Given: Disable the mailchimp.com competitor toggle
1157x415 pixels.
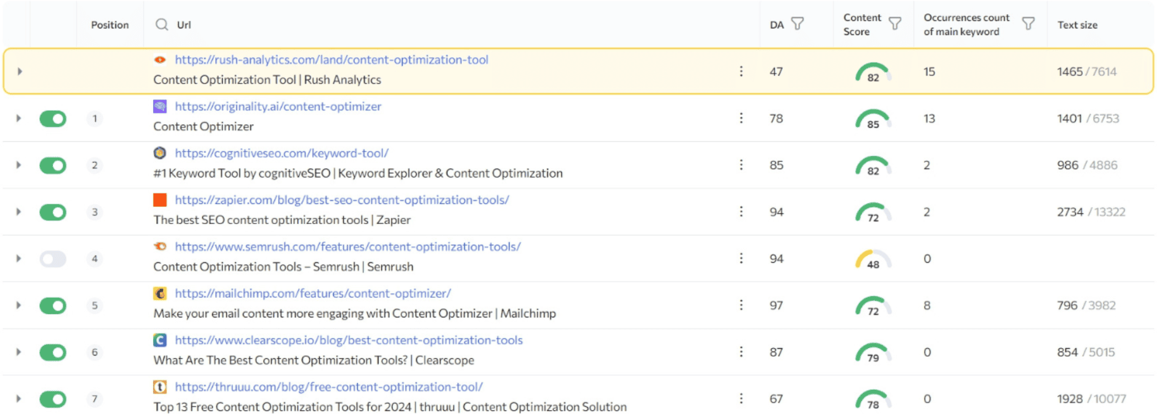Looking at the screenshot, I should (x=53, y=305).
